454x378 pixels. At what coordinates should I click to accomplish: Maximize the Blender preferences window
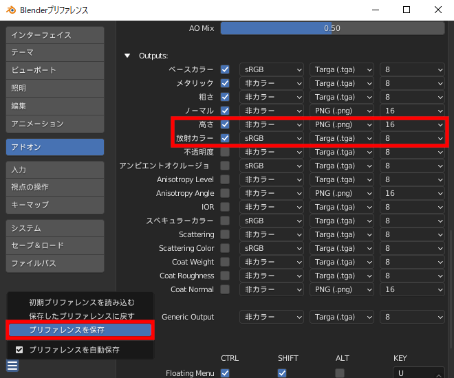(407, 10)
